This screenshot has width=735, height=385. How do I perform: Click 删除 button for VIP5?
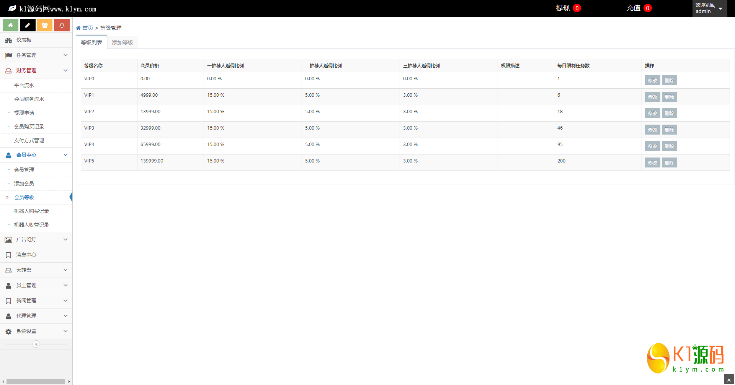click(670, 162)
